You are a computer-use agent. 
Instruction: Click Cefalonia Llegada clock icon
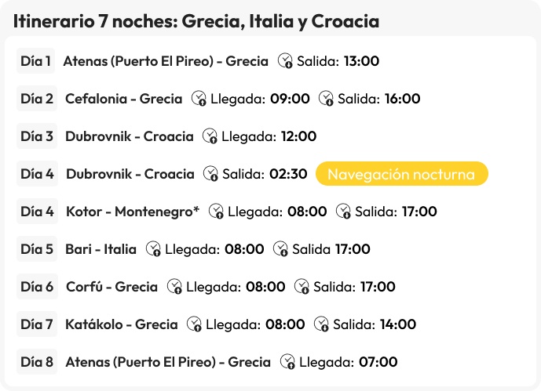(199, 99)
